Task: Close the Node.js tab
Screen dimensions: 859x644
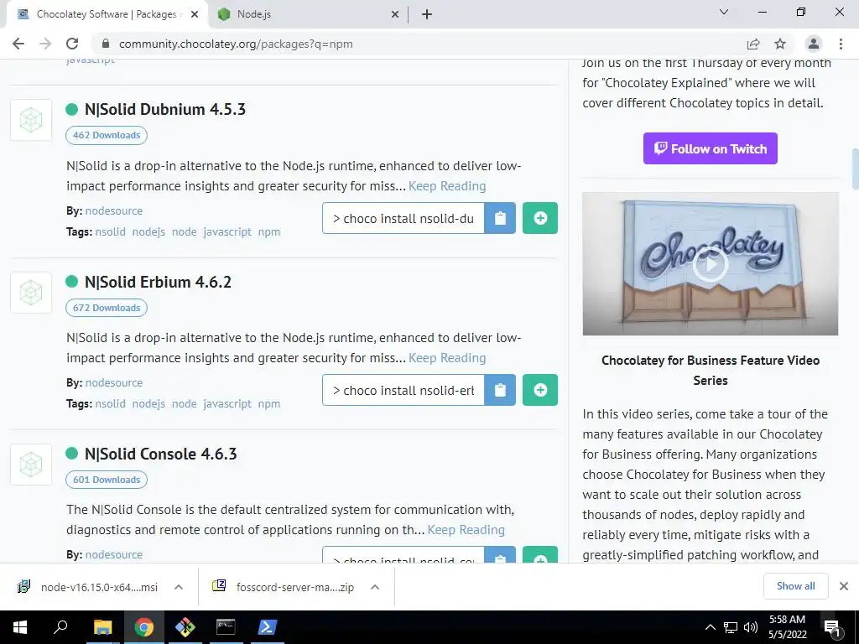Action: coord(395,14)
